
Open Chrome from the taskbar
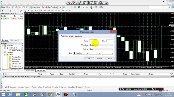click(50, 95)
